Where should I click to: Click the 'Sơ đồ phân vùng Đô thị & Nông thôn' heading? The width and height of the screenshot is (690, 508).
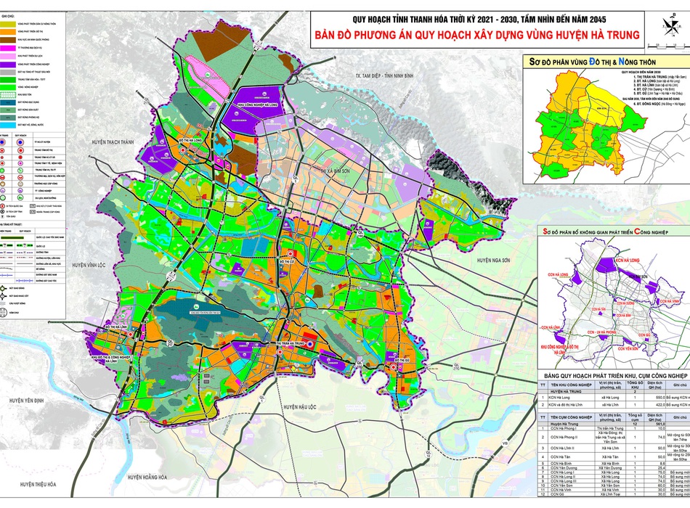point(592,62)
